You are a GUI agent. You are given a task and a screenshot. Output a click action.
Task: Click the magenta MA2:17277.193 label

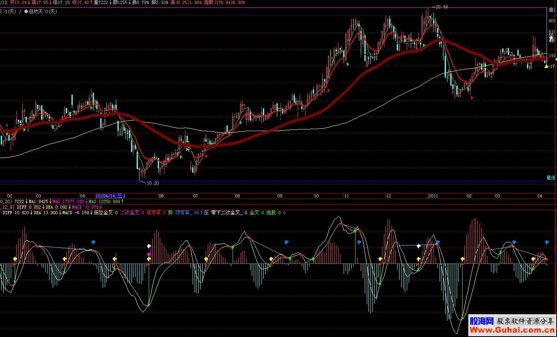click(x=68, y=201)
